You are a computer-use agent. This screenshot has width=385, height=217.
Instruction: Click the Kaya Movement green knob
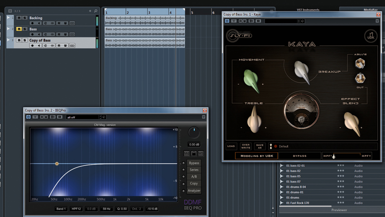coord(251,81)
